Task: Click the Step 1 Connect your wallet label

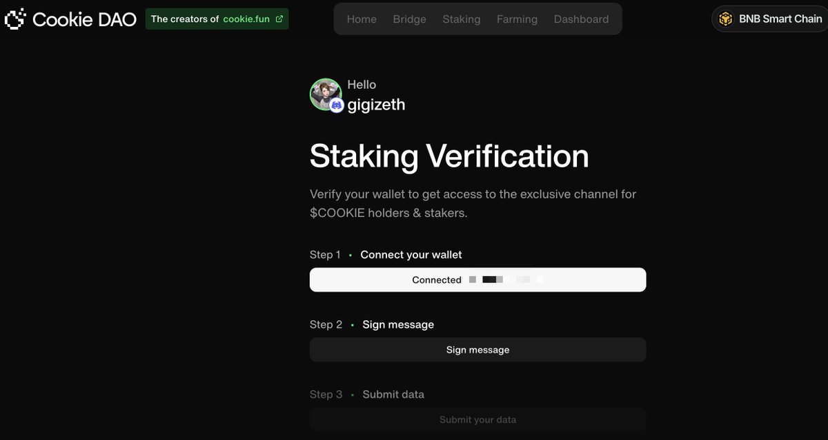Action: coord(386,255)
